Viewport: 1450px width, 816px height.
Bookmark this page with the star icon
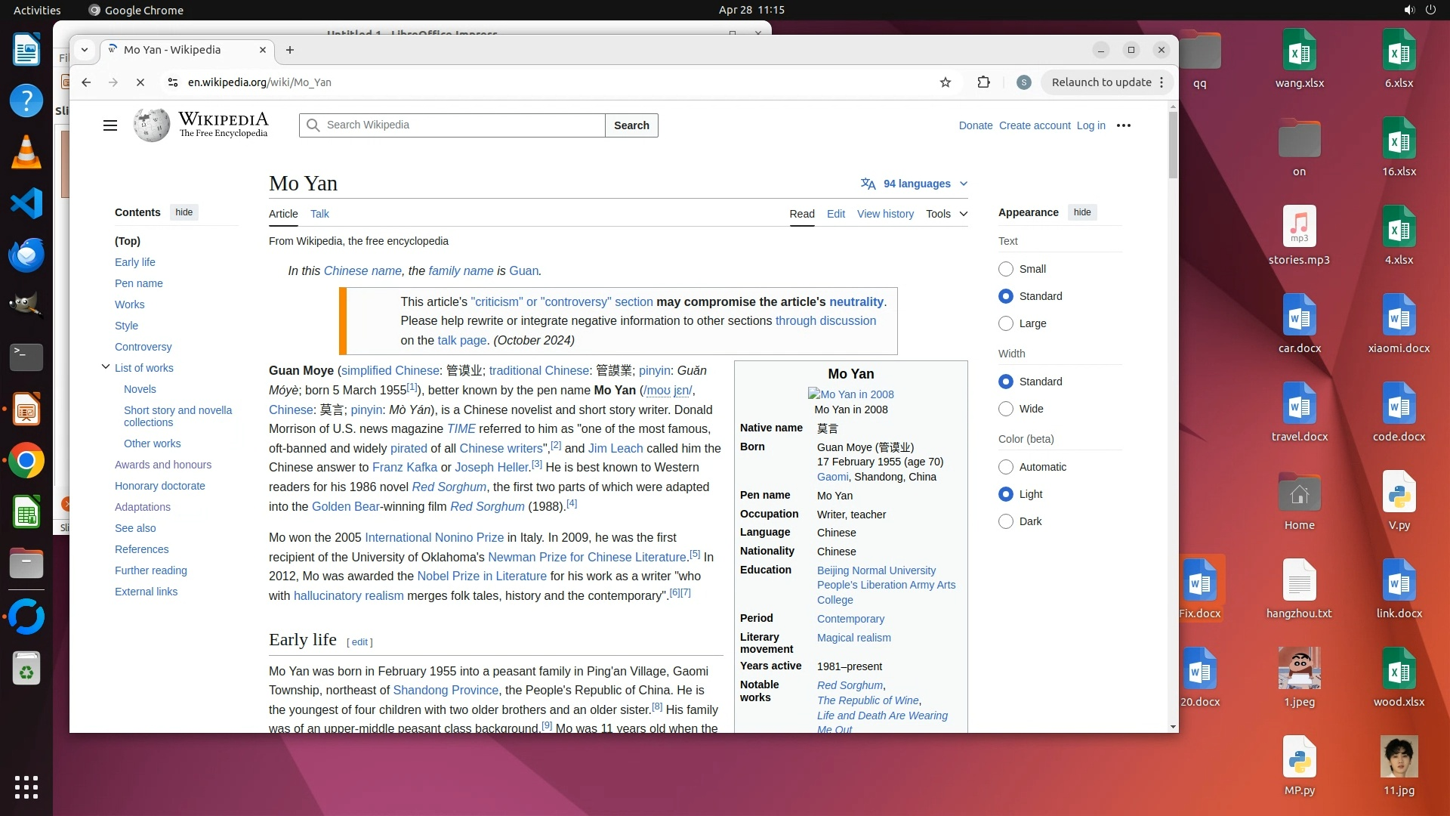[946, 82]
